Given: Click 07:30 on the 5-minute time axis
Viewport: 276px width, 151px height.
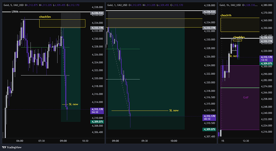Looking at the screenshot, I should coord(42,141).
